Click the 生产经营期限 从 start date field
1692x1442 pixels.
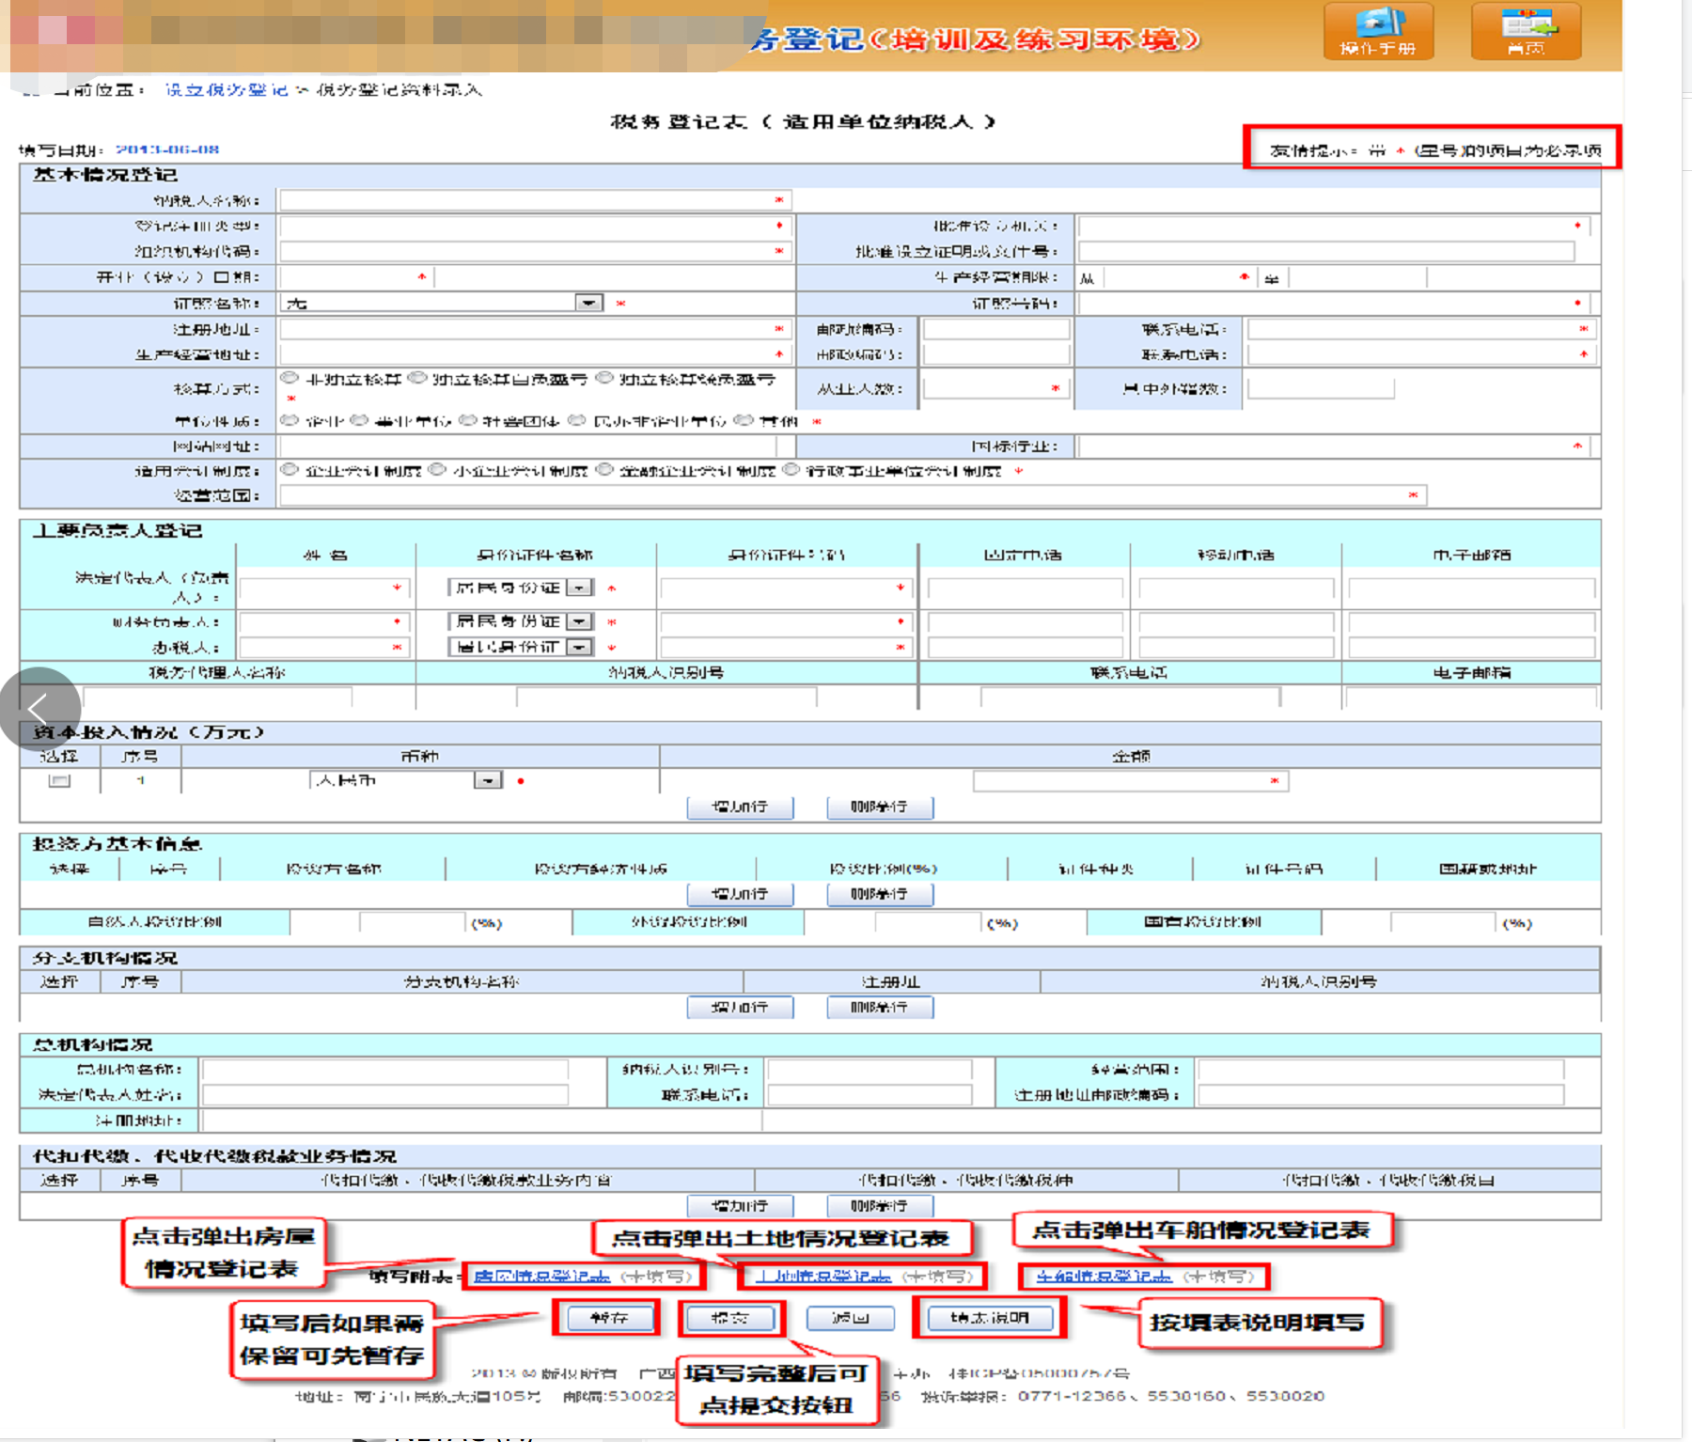tap(1179, 277)
